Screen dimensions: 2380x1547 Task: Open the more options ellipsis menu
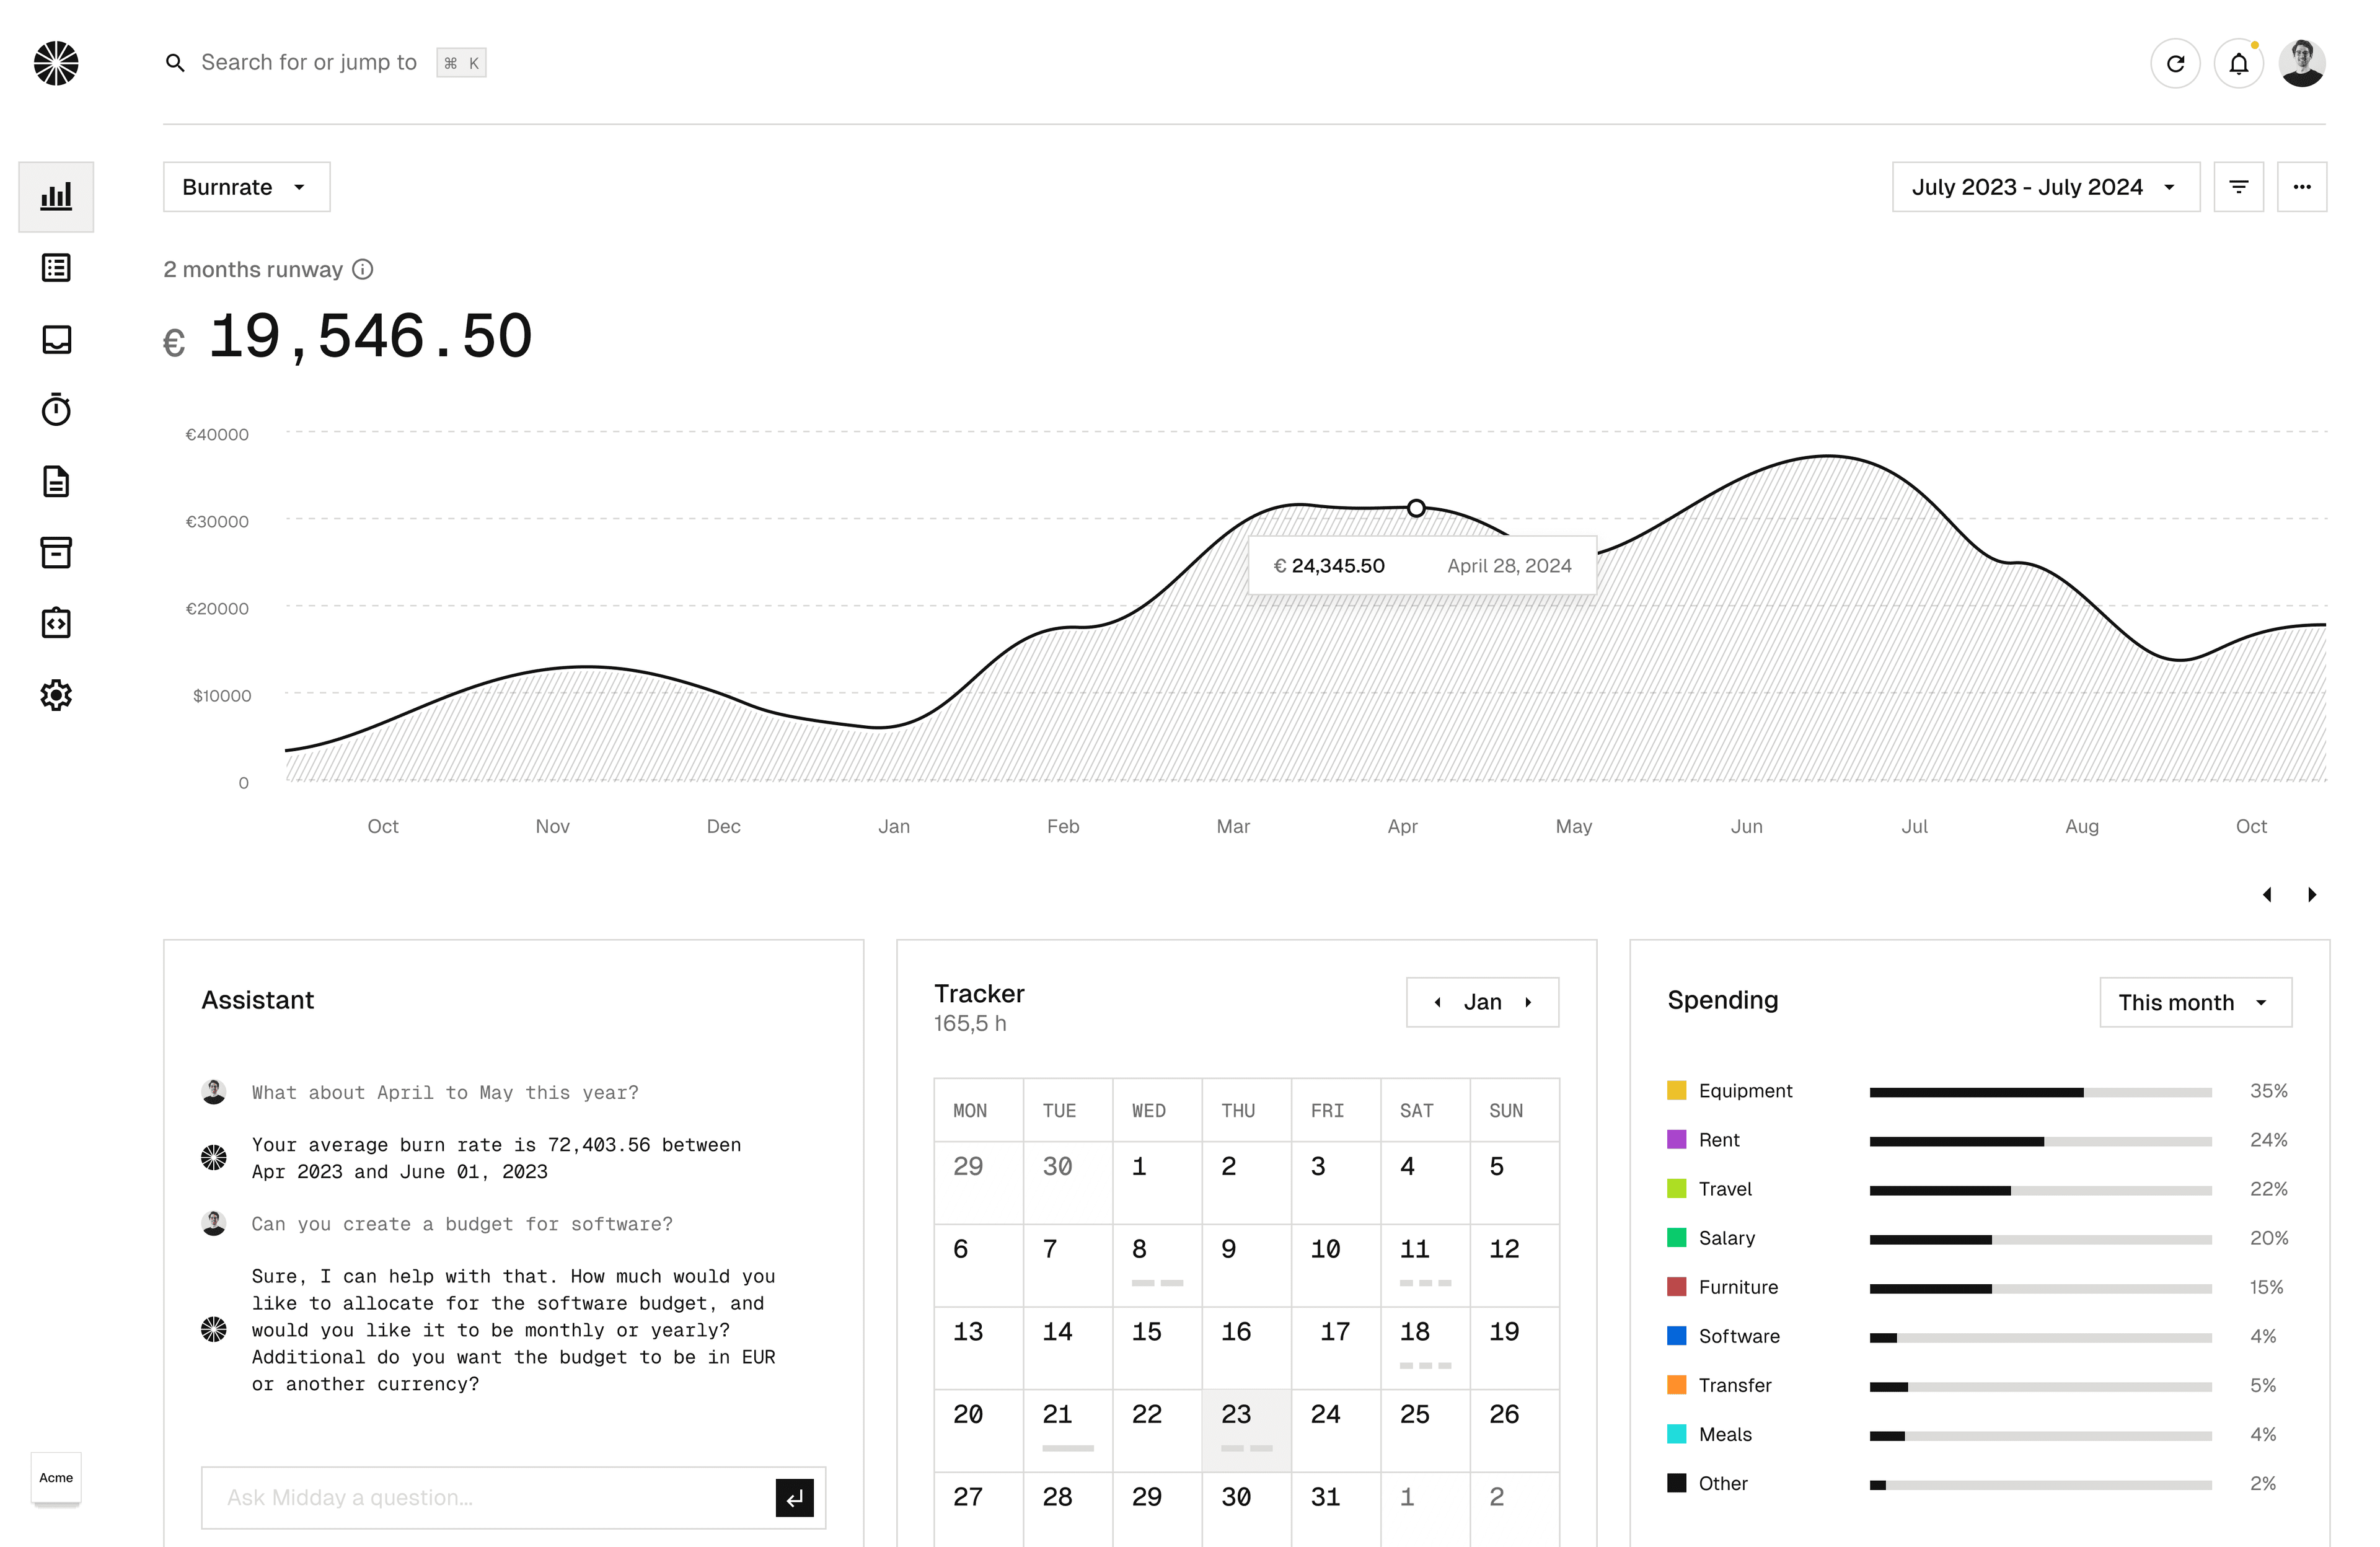point(2303,186)
